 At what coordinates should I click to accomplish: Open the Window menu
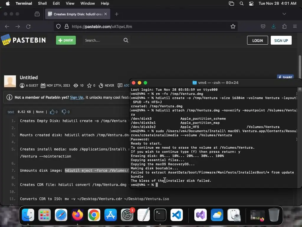[88, 3]
